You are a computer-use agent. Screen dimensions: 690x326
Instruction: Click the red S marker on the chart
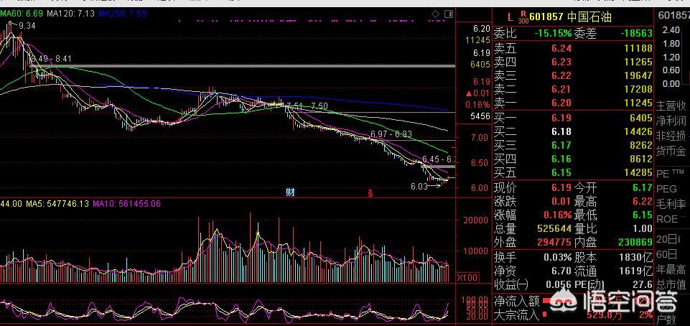pyautogui.click(x=370, y=192)
